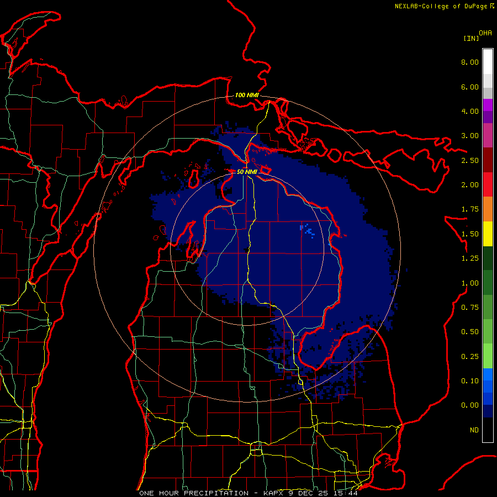The width and height of the screenshot is (497, 497).
Task: Click the bright blue swatch near 0.10
Action: (488, 374)
